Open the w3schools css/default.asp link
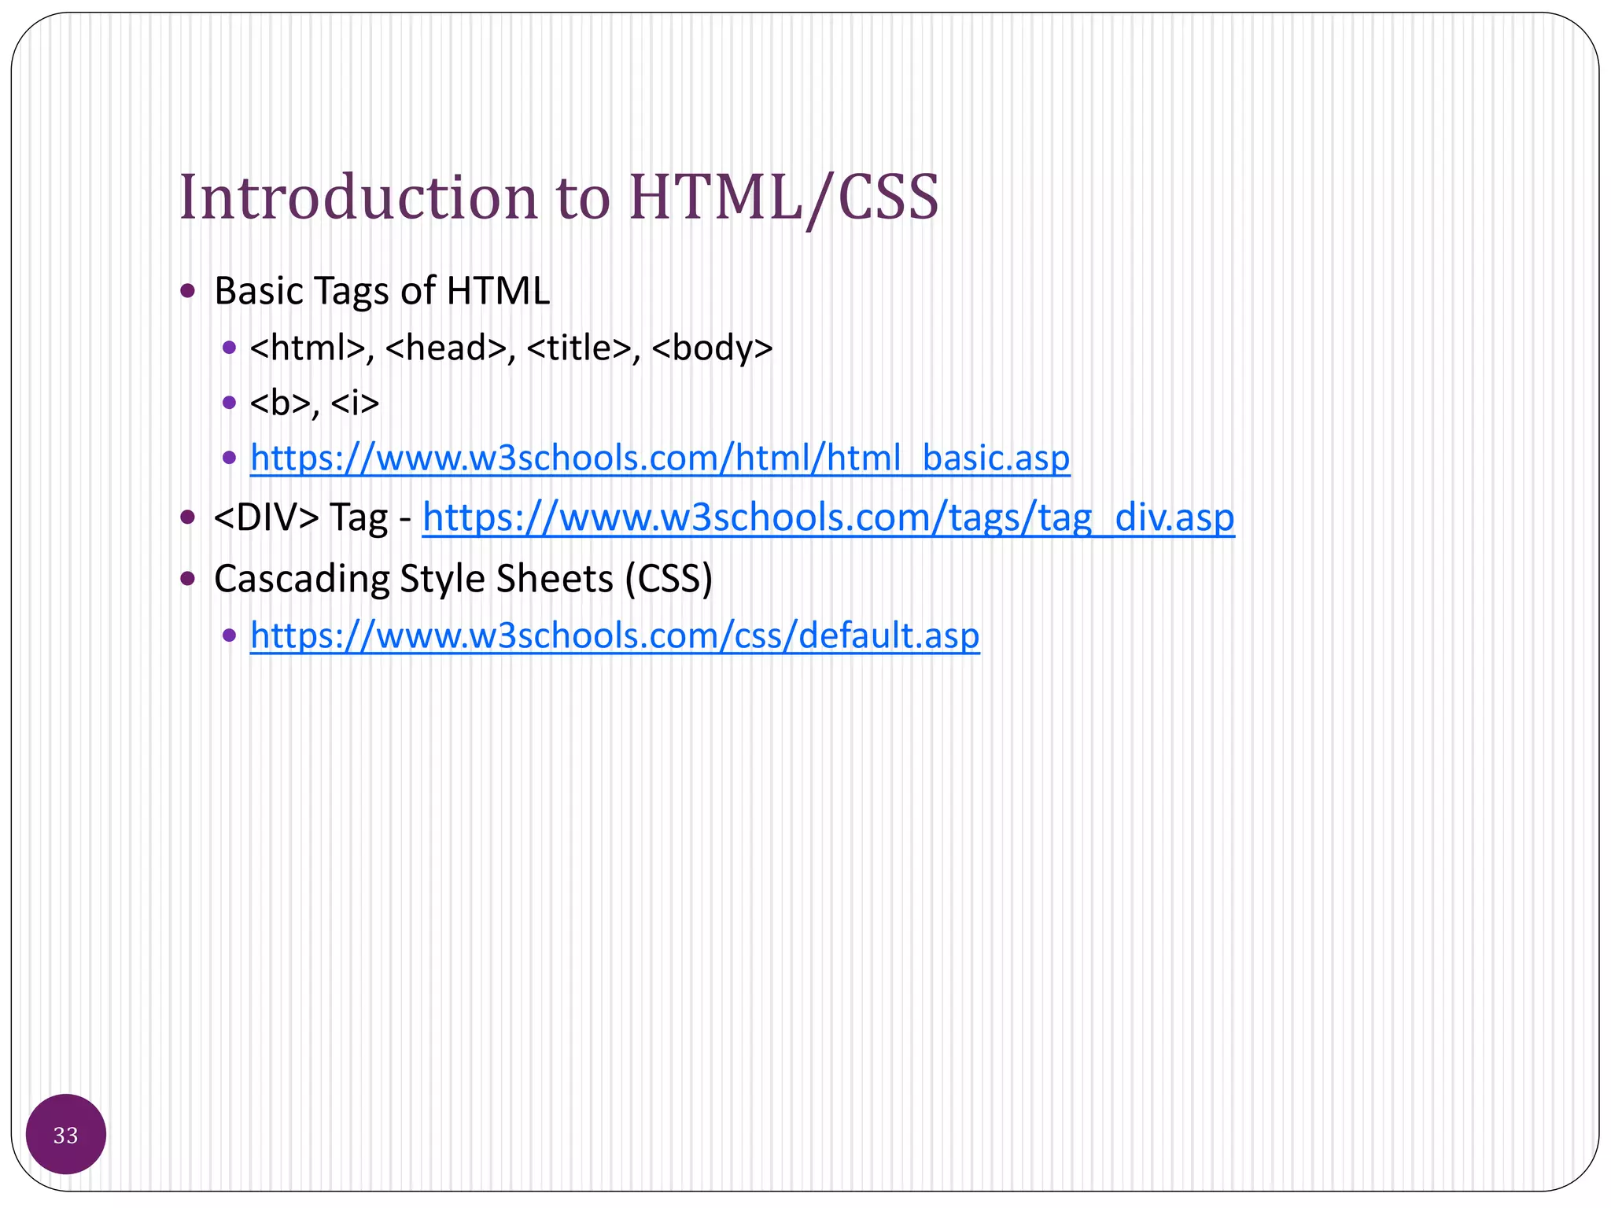The height and width of the screenshot is (1208, 1611). click(x=615, y=635)
